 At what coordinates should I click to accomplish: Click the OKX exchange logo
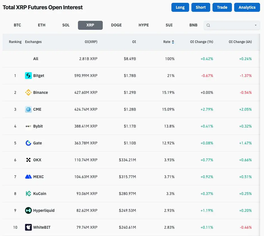(x=28, y=160)
